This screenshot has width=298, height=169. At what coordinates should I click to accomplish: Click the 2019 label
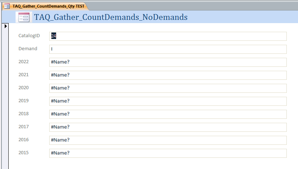pyautogui.click(x=24, y=101)
